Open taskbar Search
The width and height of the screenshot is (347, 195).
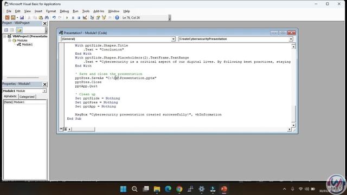click(134, 189)
